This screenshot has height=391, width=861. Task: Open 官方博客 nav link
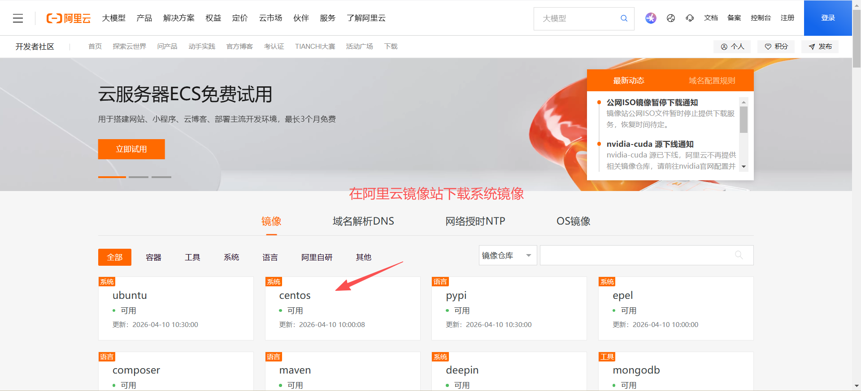[x=239, y=47]
